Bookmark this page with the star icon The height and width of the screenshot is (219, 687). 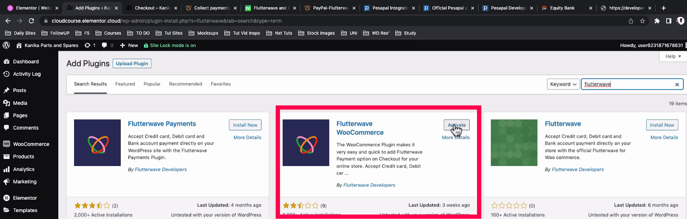tap(642, 21)
